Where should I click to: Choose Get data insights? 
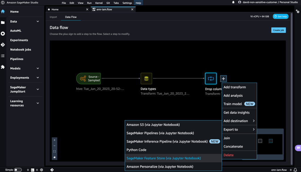239,113
